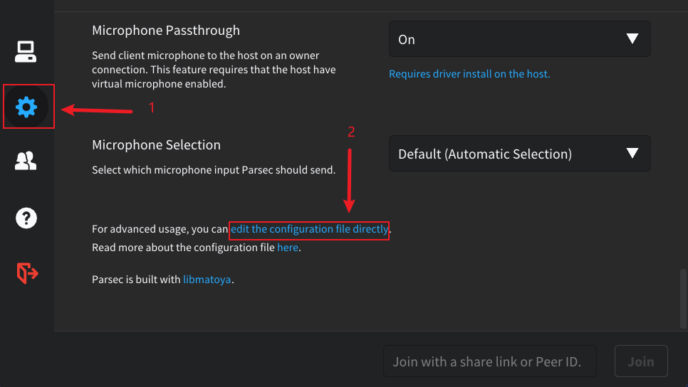The image size is (688, 387).
Task: Open the Settings gear icon
Action: (x=26, y=107)
